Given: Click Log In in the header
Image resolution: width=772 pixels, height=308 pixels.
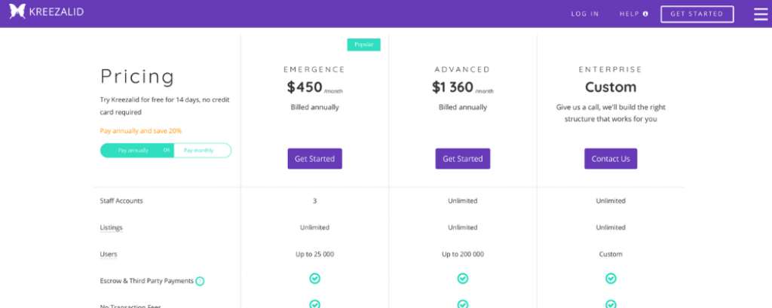Looking at the screenshot, I should (585, 14).
